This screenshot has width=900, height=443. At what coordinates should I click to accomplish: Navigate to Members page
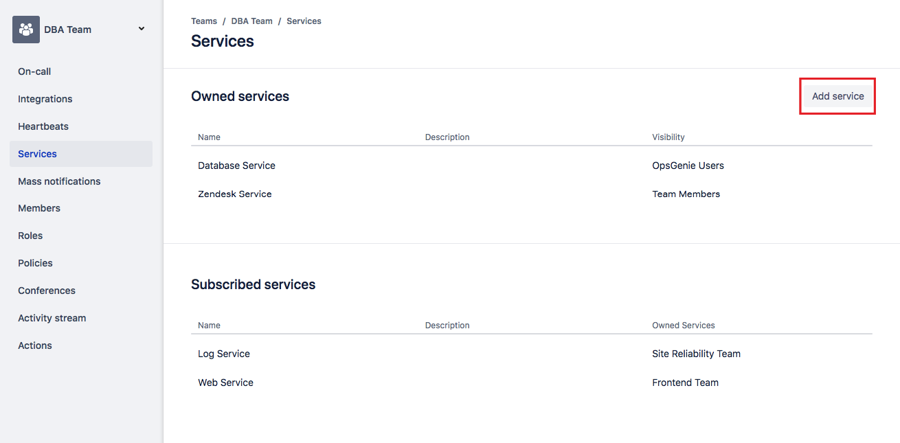(39, 208)
